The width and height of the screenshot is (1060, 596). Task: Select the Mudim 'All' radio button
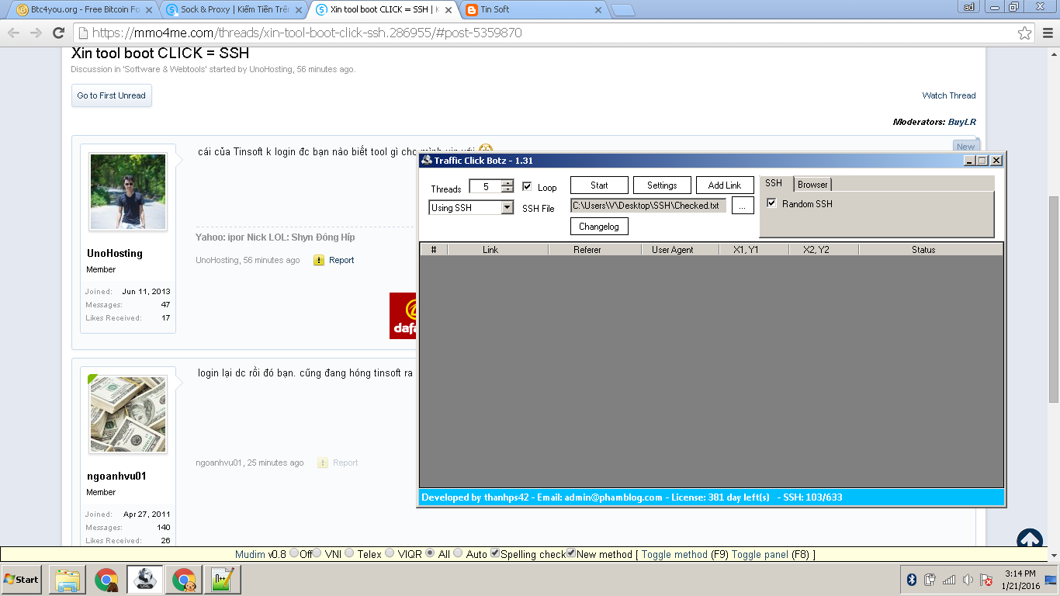coord(430,554)
